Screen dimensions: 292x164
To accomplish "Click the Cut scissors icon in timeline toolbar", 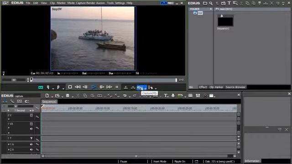I will [78, 96].
